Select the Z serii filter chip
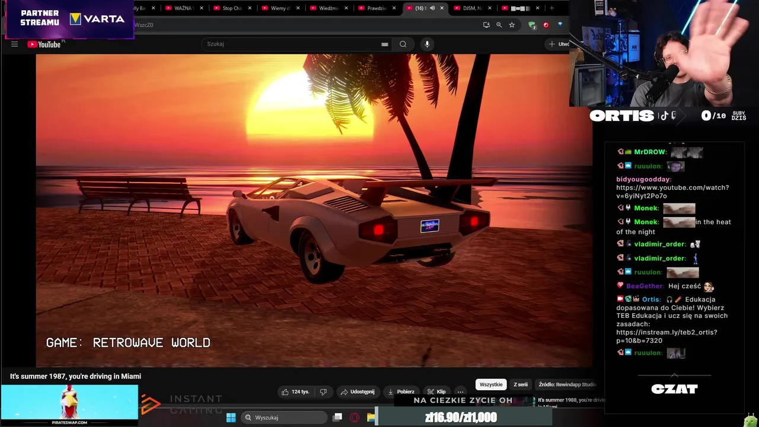Image resolution: width=759 pixels, height=427 pixels. (521, 384)
